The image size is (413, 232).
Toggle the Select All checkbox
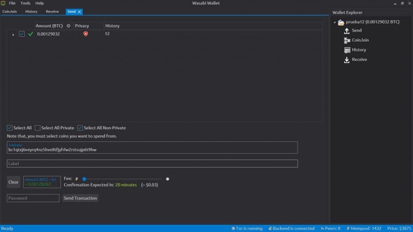pos(10,128)
